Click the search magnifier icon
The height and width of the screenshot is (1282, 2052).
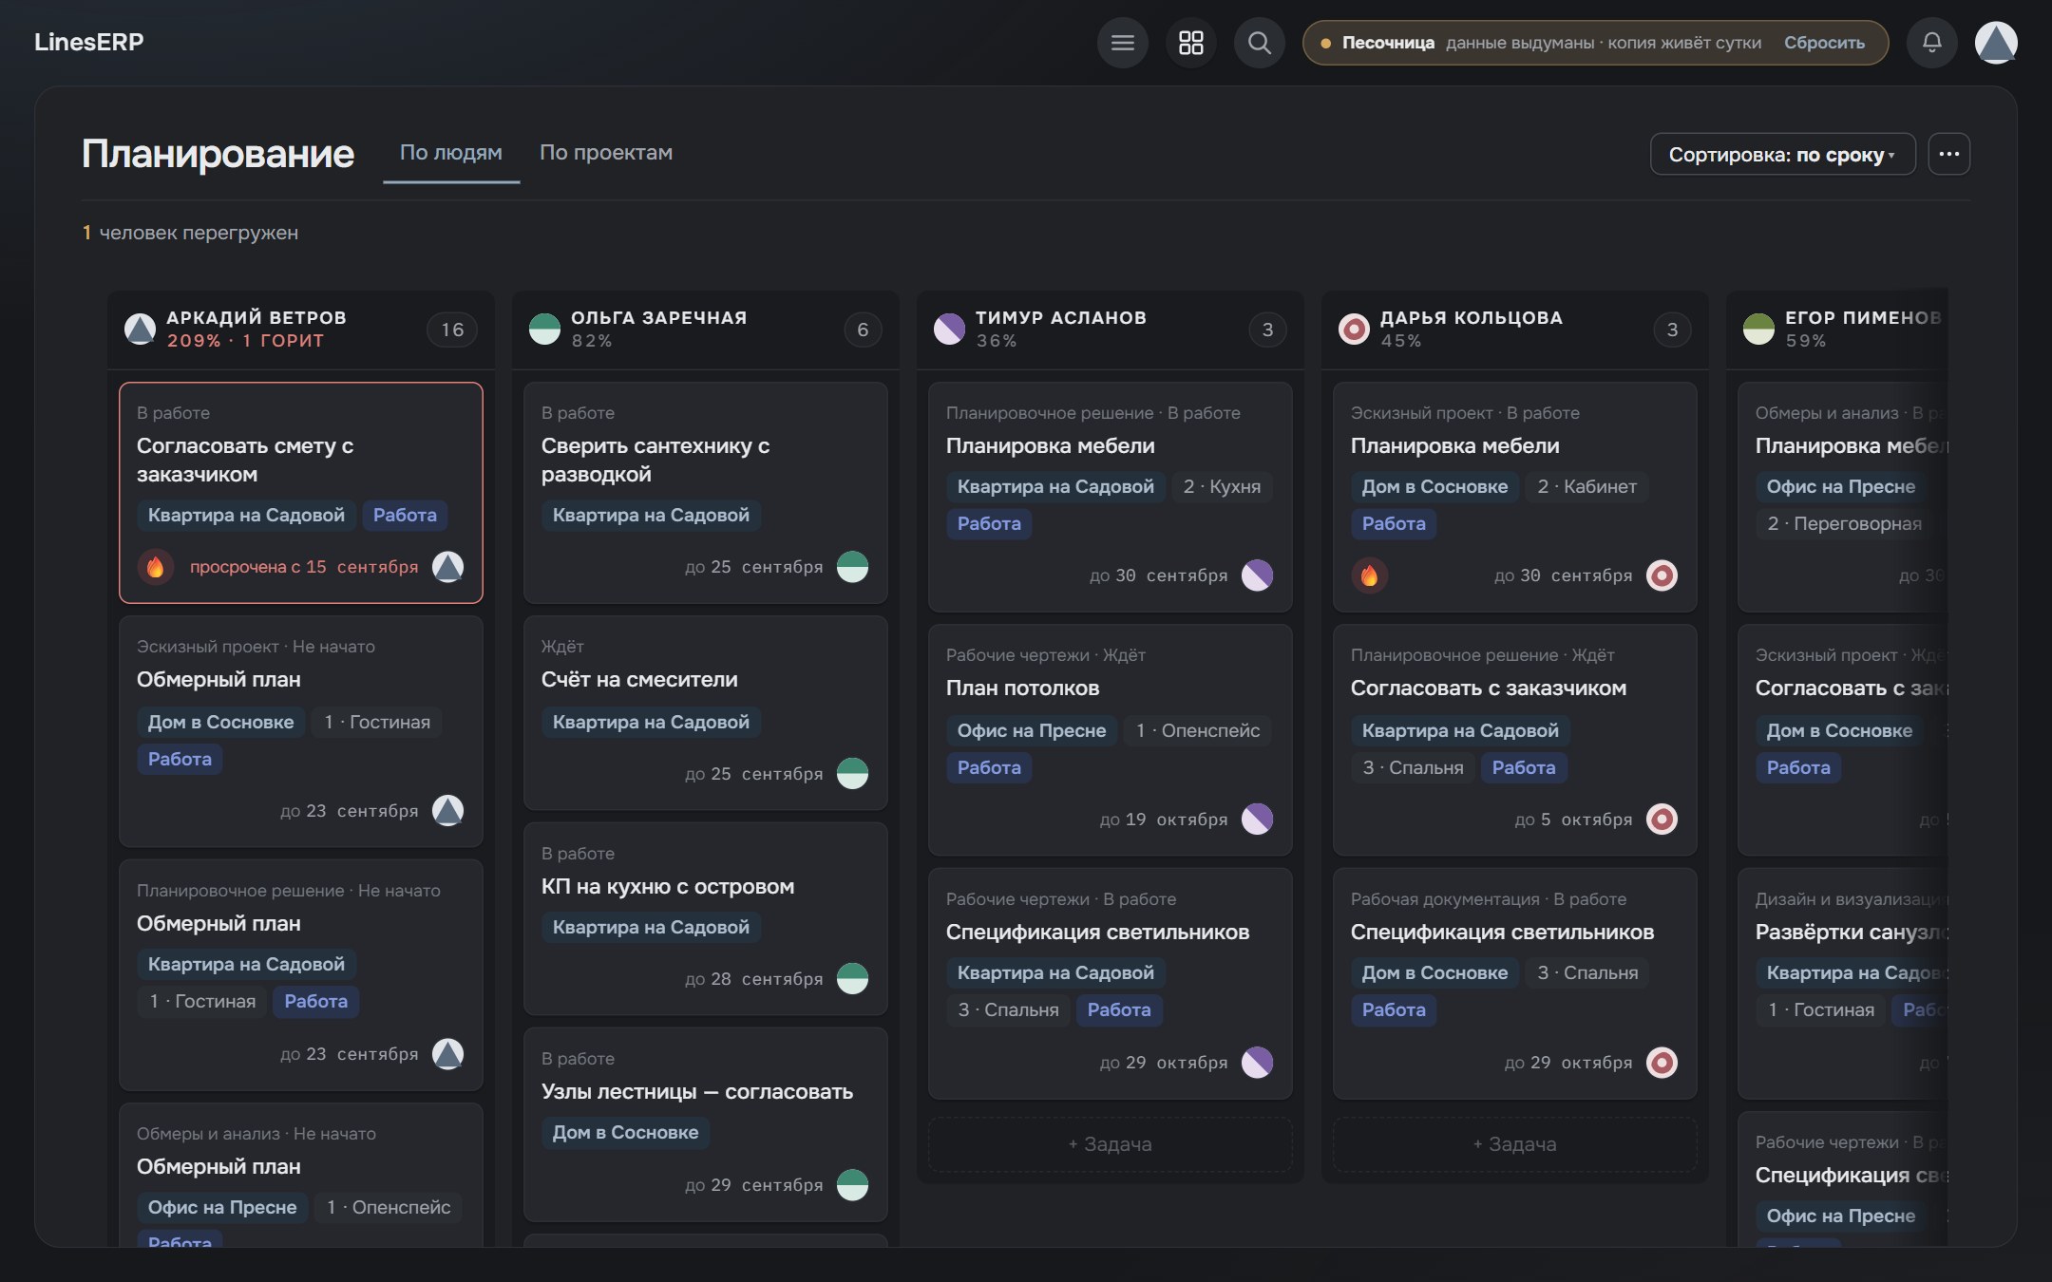coord(1259,43)
